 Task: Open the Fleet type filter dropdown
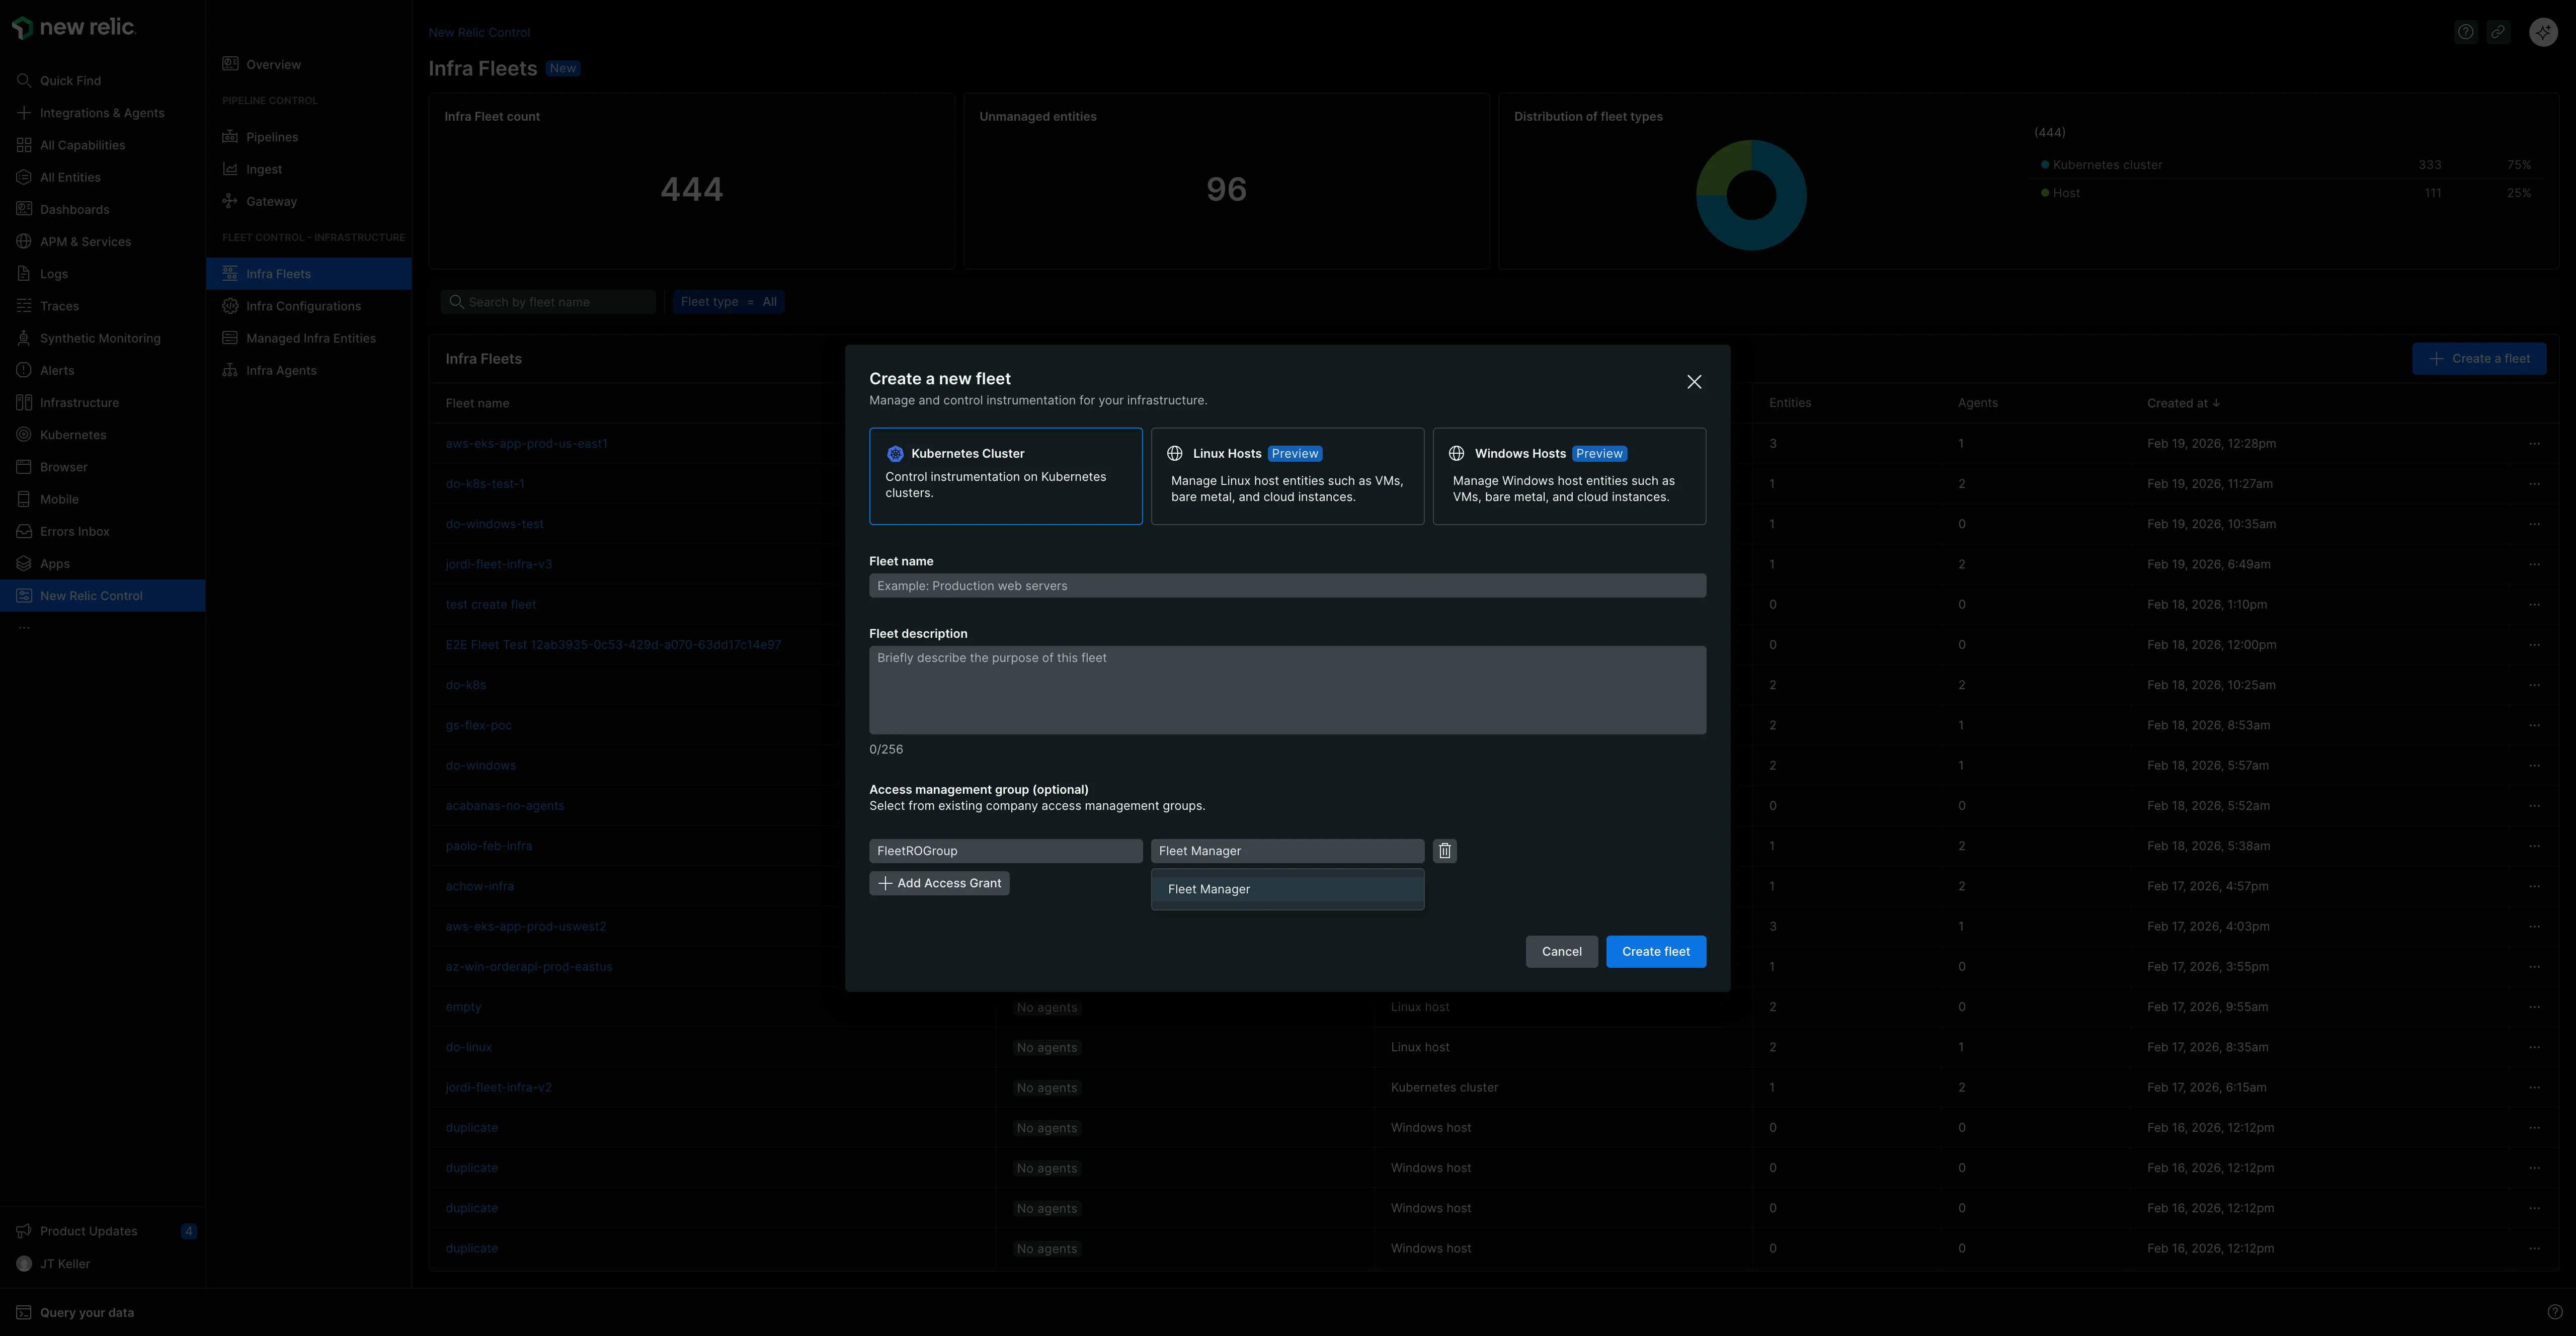pyautogui.click(x=729, y=301)
